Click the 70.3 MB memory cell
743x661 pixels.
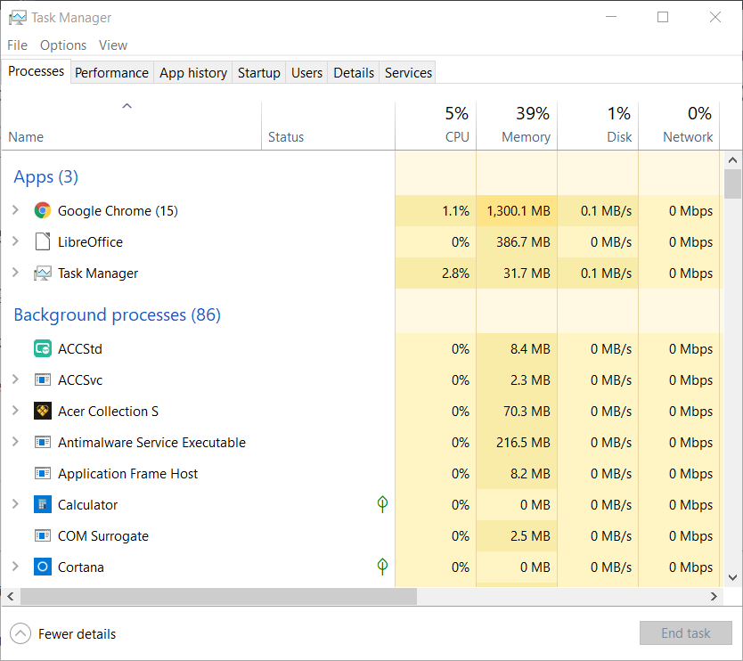coord(517,412)
